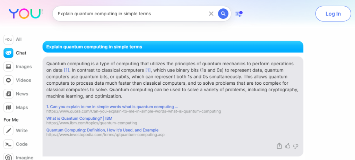Viewport: 355px width, 160px height.
Task: Clear the search query with X icon
Action: coord(211,14)
